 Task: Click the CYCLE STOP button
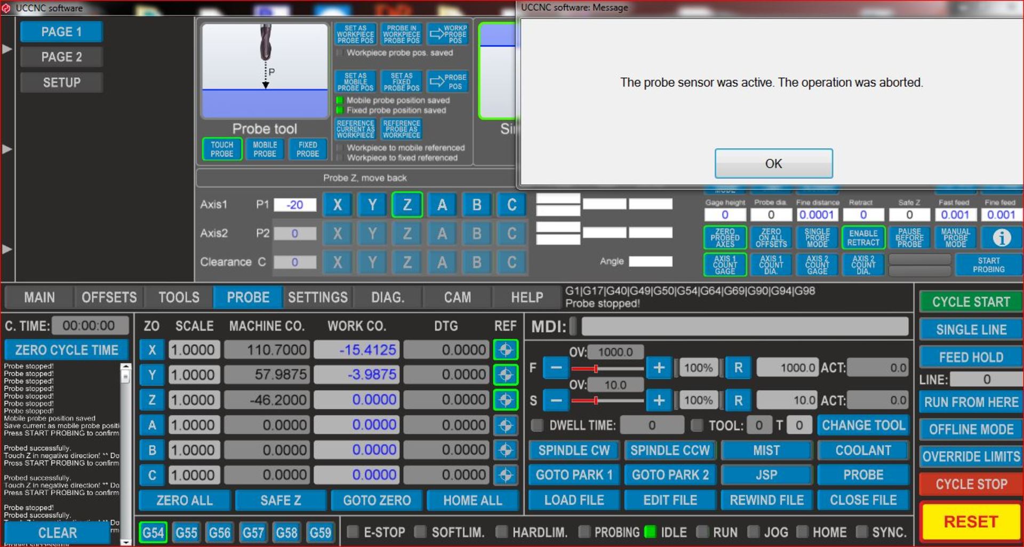(x=971, y=484)
